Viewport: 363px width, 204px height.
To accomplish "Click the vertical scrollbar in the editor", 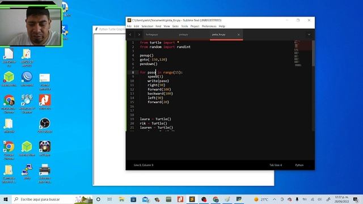I will click(313, 53).
